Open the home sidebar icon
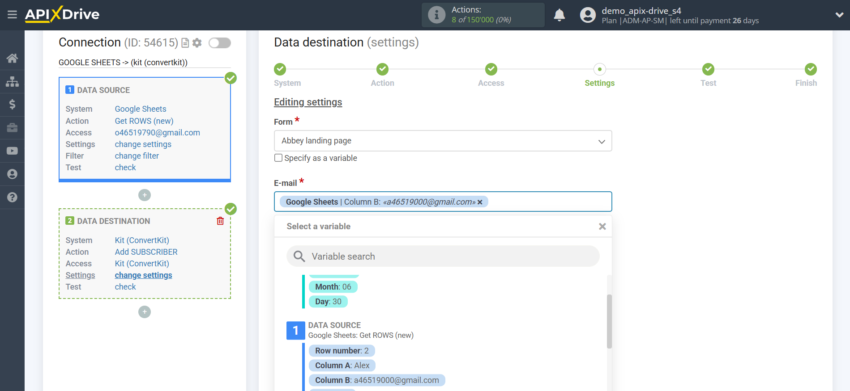850x391 pixels. pyautogui.click(x=12, y=58)
